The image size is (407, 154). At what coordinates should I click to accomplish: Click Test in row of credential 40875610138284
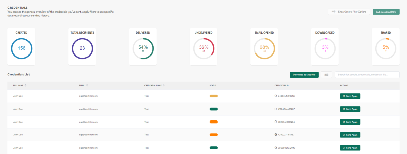pyautogui.click(x=147, y=122)
